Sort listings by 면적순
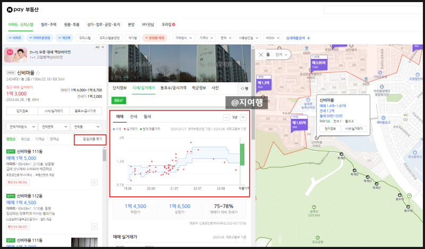 click(x=54, y=139)
